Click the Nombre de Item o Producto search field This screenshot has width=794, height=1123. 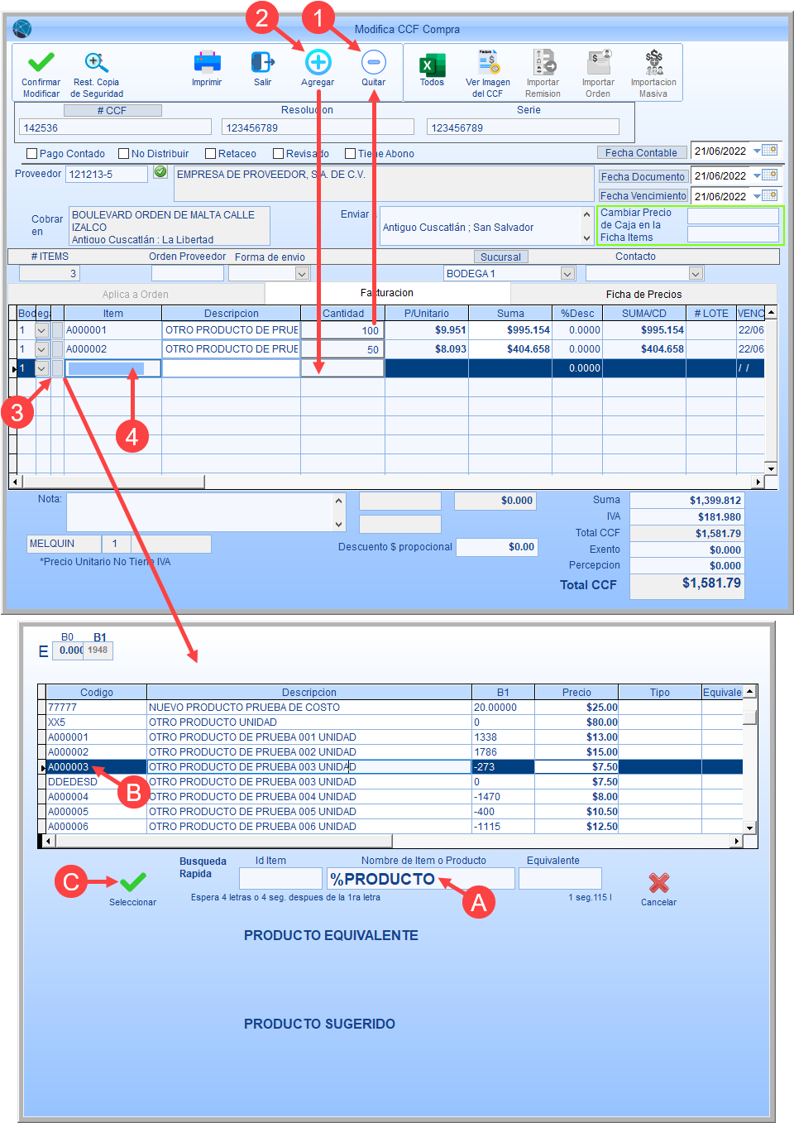[x=421, y=879]
